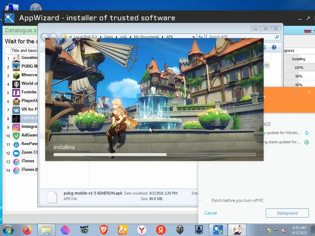Viewport: 315px width, 236px height.
Task: Click the Title and basic column header
Action: pos(24,51)
